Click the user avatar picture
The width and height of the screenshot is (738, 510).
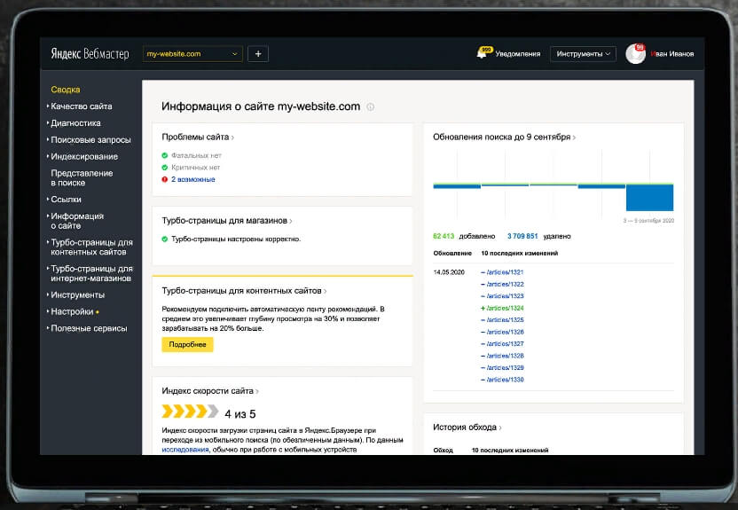pyautogui.click(x=635, y=54)
